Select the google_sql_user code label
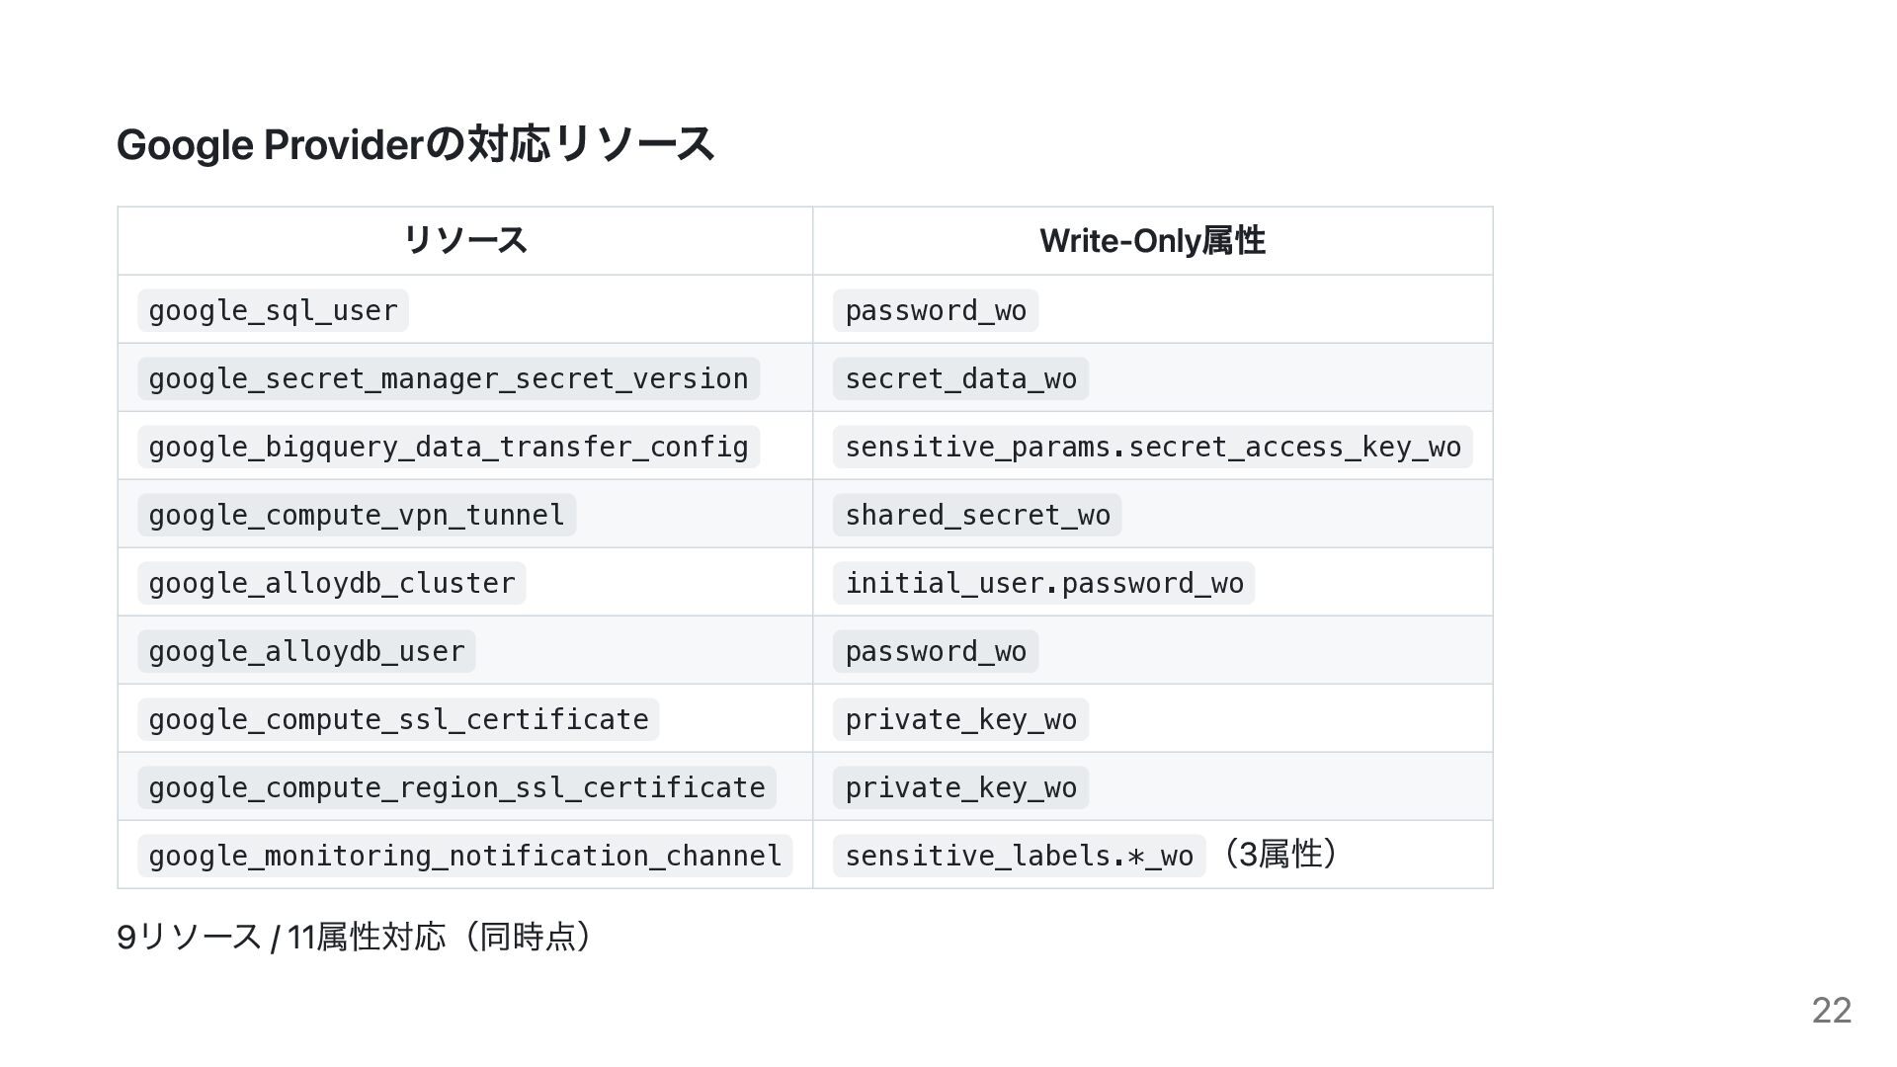Image resolution: width=1897 pixels, height=1067 pixels. coord(273,310)
